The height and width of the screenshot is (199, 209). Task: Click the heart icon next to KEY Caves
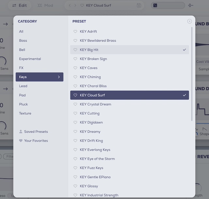[75, 68]
